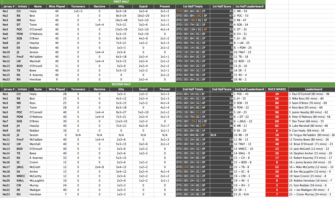This screenshot has width=335, height=198.
Task: Click the '1. POC – 43' leaderboard cell
Action: tap(249, 94)
